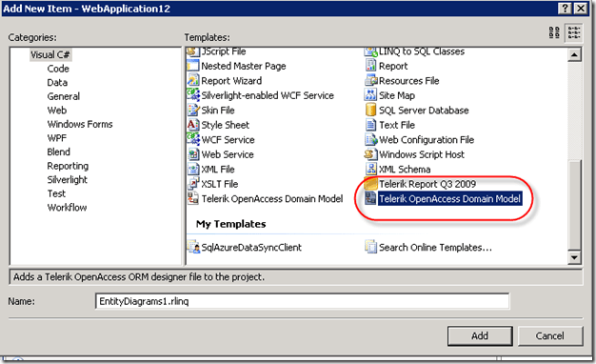Screen dimensions: 596x364
Task: Select the Workflow category
Action: point(67,208)
